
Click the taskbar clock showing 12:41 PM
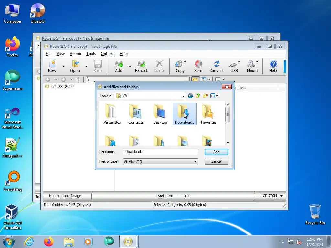coord(315,242)
